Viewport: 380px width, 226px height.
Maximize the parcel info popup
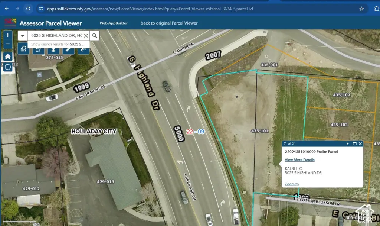click(x=354, y=144)
